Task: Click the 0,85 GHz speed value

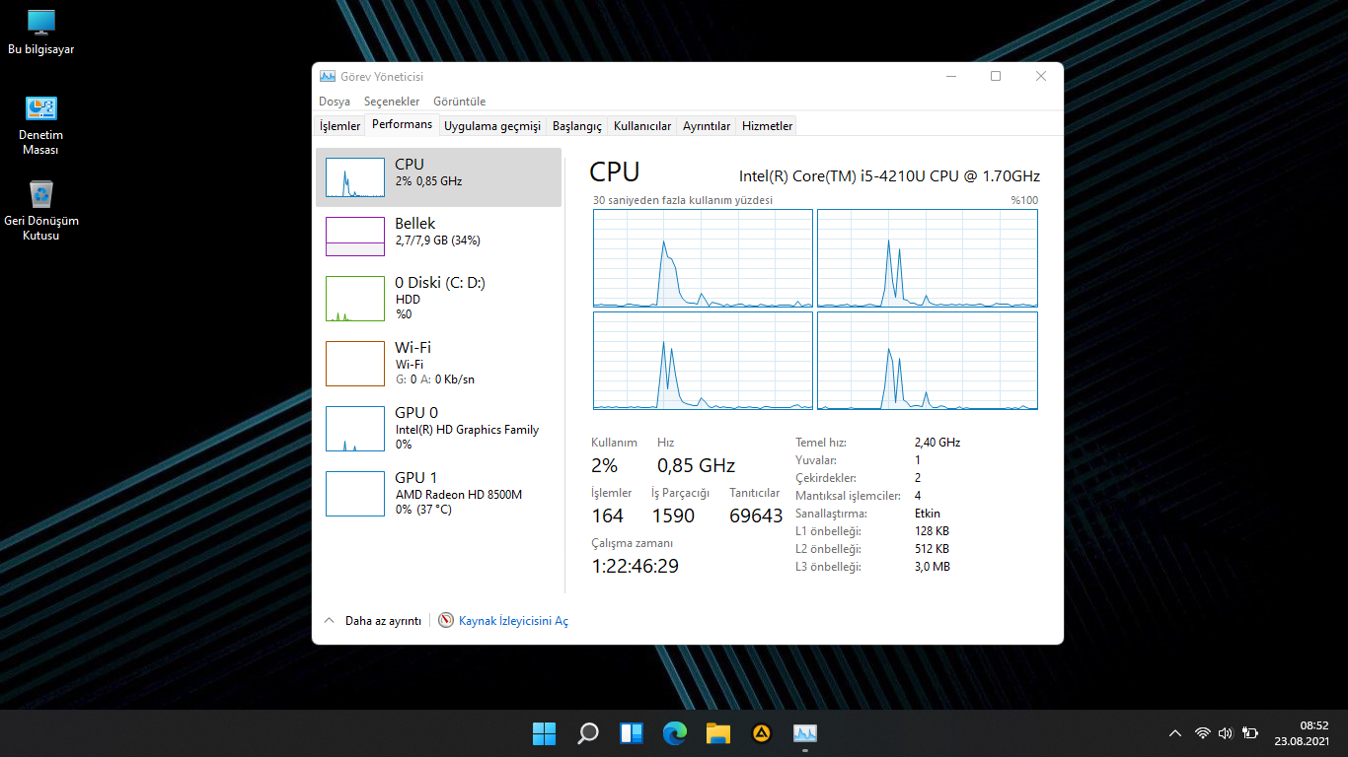Action: click(696, 465)
